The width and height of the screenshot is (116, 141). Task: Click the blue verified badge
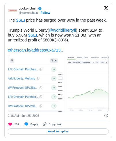point(40,9)
